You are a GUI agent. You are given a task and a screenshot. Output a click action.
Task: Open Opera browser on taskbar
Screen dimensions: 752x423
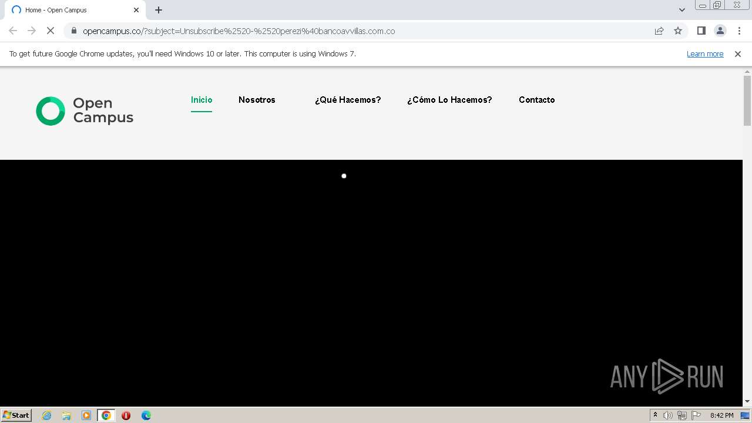(126, 415)
